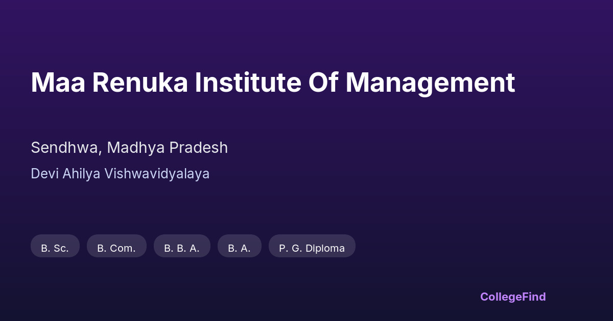Viewport: 613px width, 321px height.
Task: Open Maa Renuka Institute Of Management title
Action: pos(273,83)
